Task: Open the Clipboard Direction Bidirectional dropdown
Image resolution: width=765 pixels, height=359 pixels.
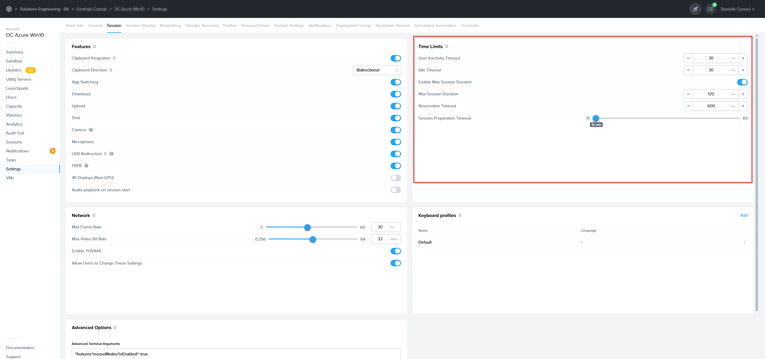Action: (x=377, y=70)
